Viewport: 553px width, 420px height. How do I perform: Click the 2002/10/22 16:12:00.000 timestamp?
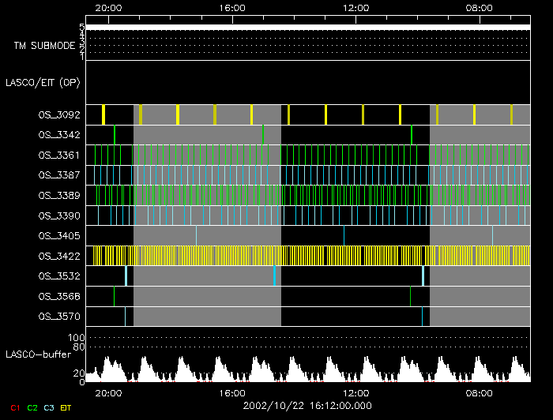tap(307, 406)
